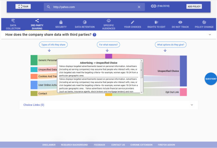Start the Tour

23,6
